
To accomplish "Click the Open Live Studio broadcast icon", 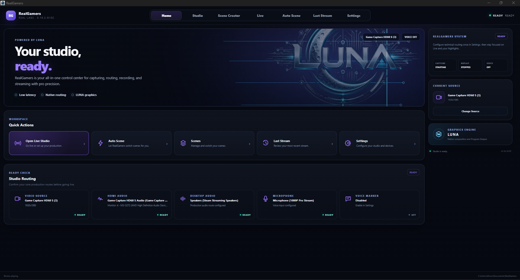I will pyautogui.click(x=18, y=143).
